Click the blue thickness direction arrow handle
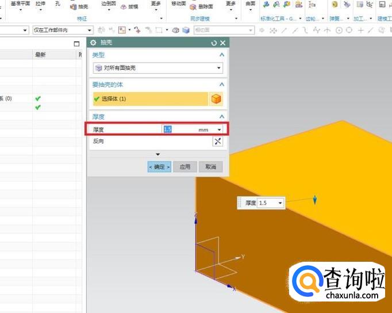 pyautogui.click(x=315, y=200)
